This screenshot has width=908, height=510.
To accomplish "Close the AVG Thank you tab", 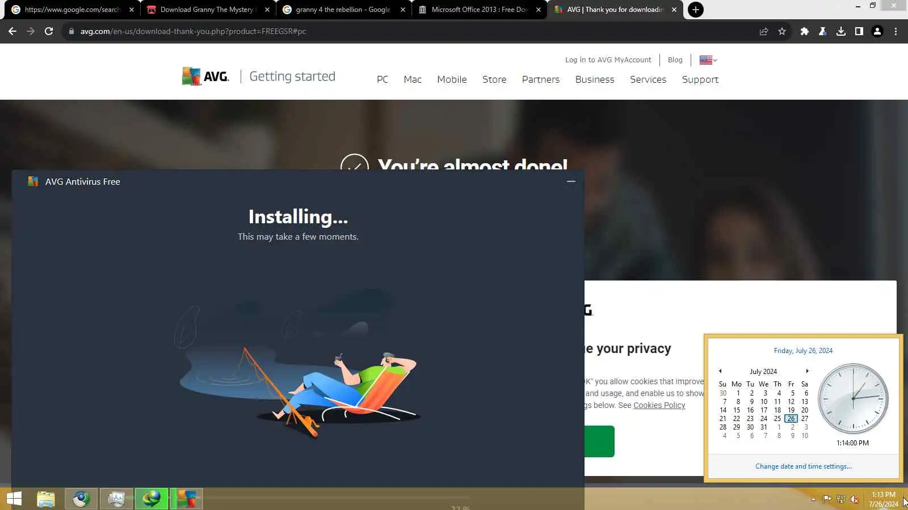I will point(674,10).
